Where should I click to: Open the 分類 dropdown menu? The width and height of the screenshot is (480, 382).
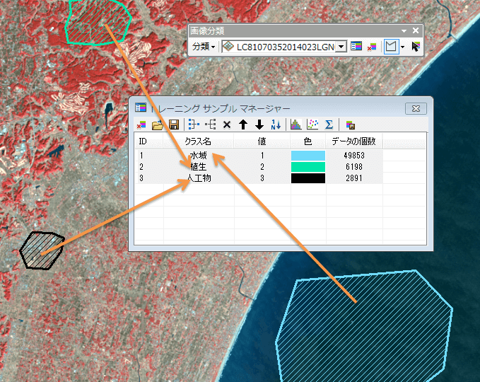(x=204, y=47)
